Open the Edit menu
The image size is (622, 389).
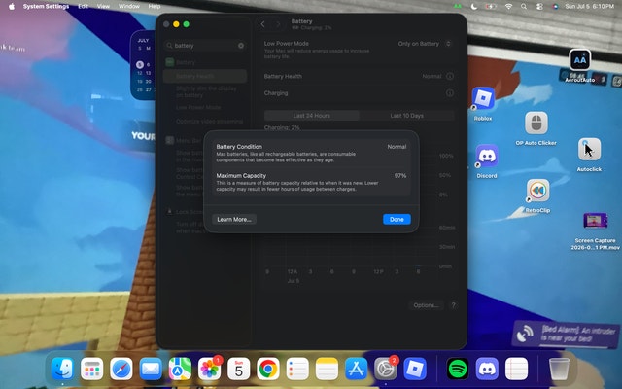pos(84,7)
